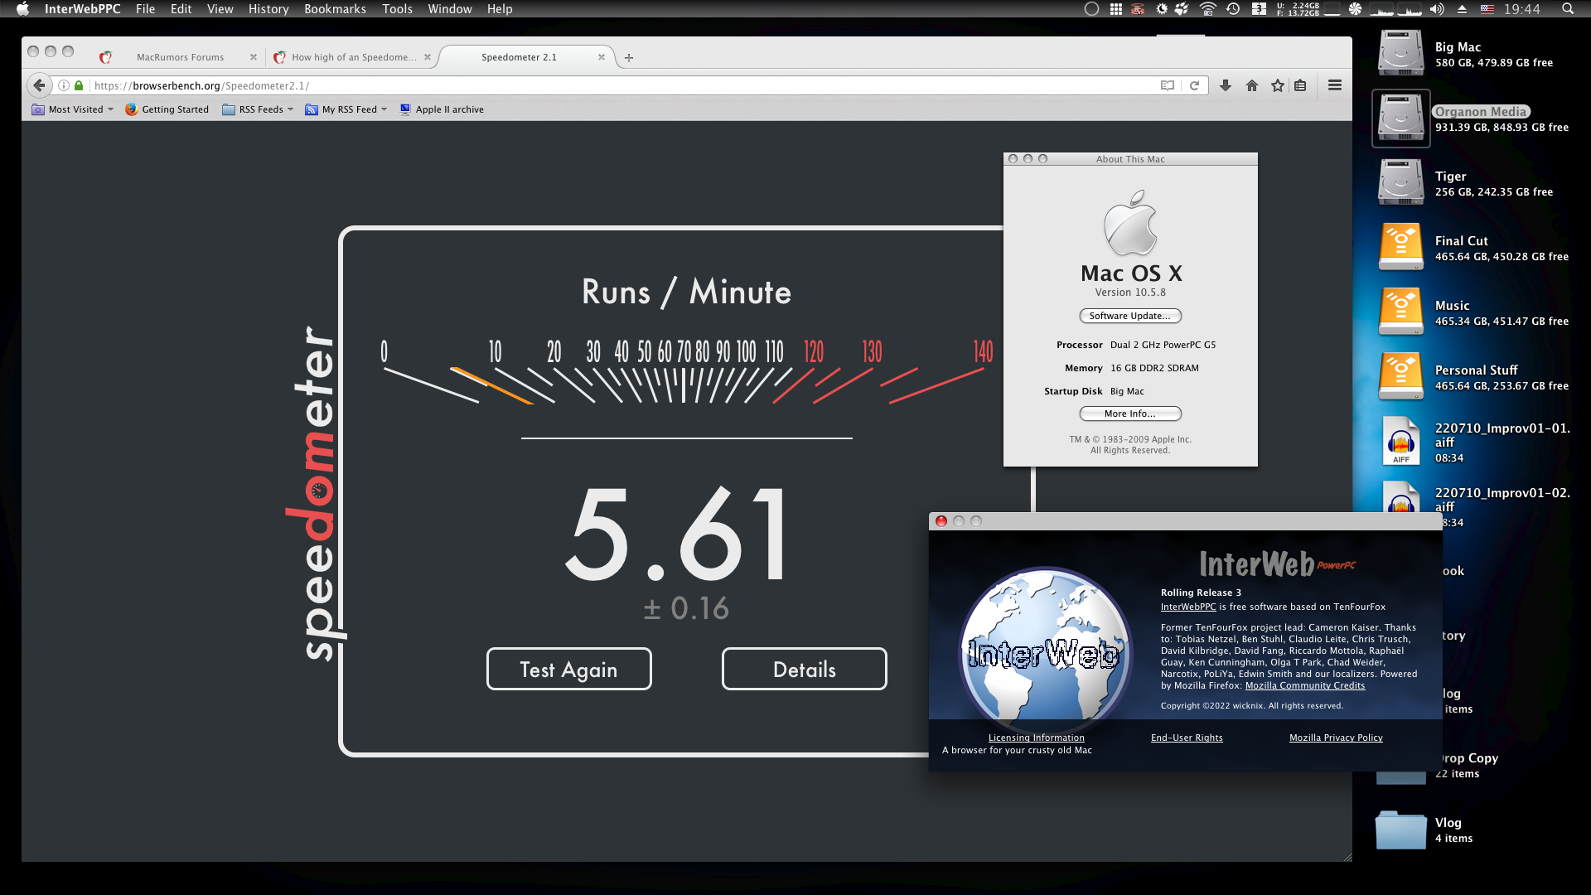Image resolution: width=1591 pixels, height=895 pixels.
Task: Reload the Speedometer page
Action: 1194,85
